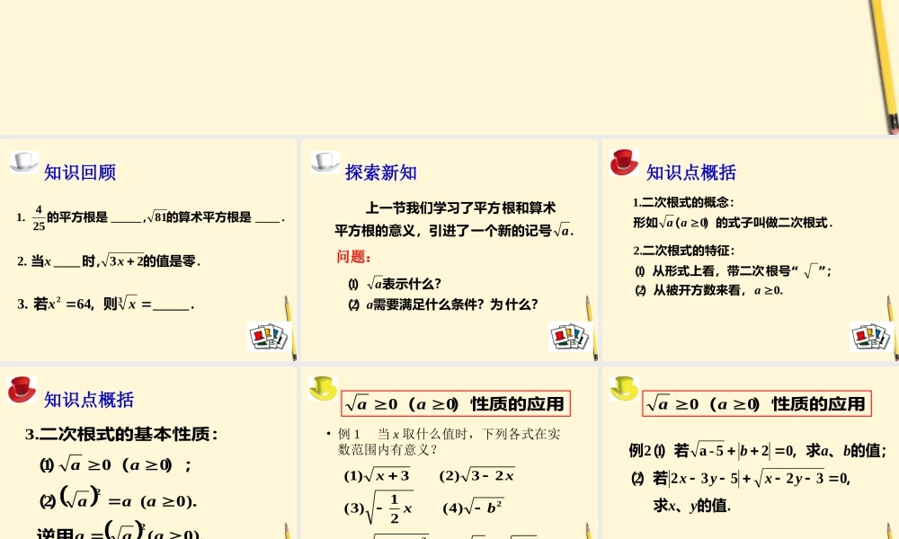Open the 探索新知 slide thumbnail
Image resolution: width=899 pixels, height=539 pixels.
click(449, 251)
